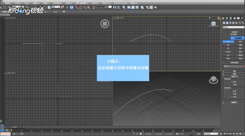Click the 3D Snaps toggle icon
Image resolution: width=245 pixels, height=136 pixels.
click(76, 7)
